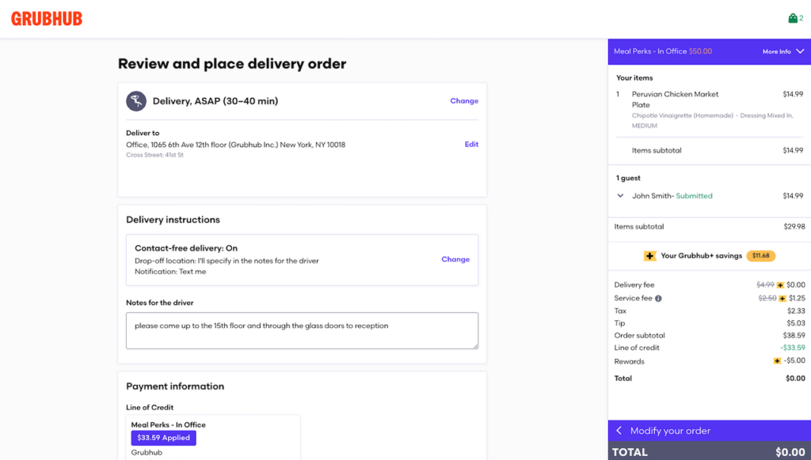
Task: Click the Meal Perks - In Office banner
Action: point(662,51)
